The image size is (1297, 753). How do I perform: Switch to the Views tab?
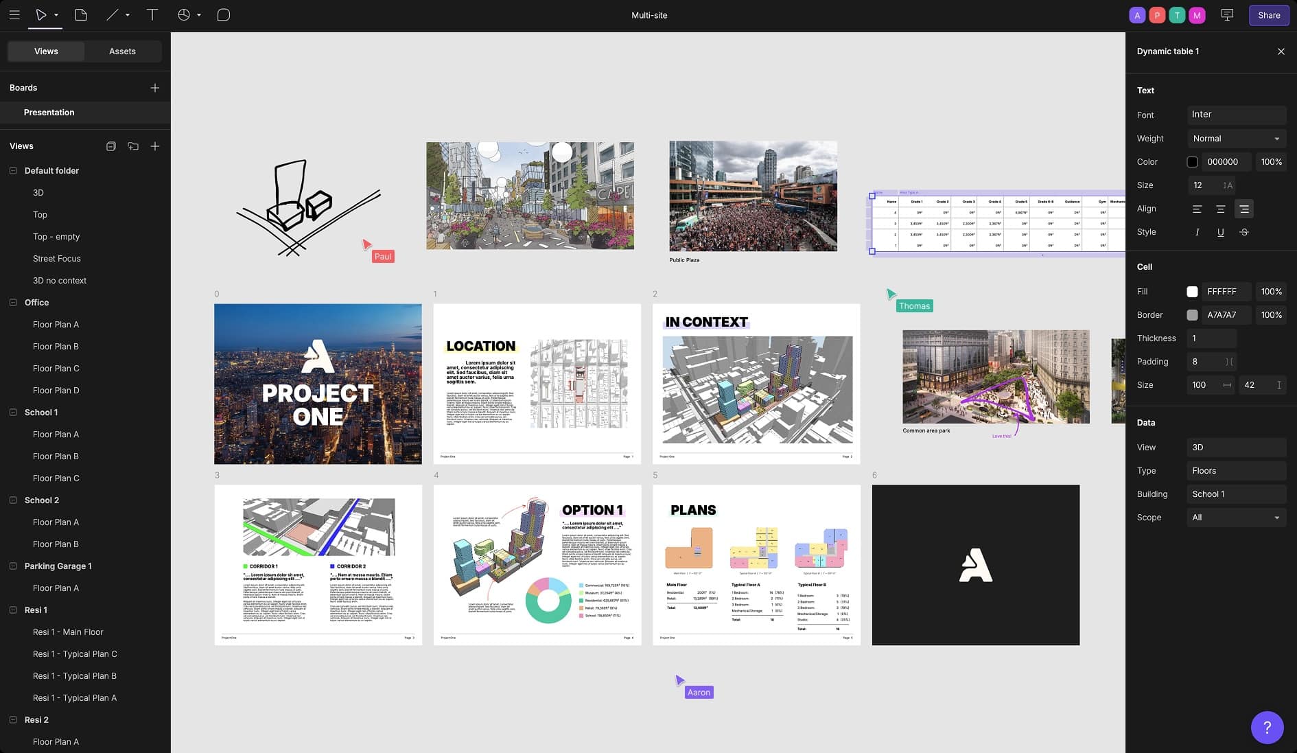click(46, 51)
